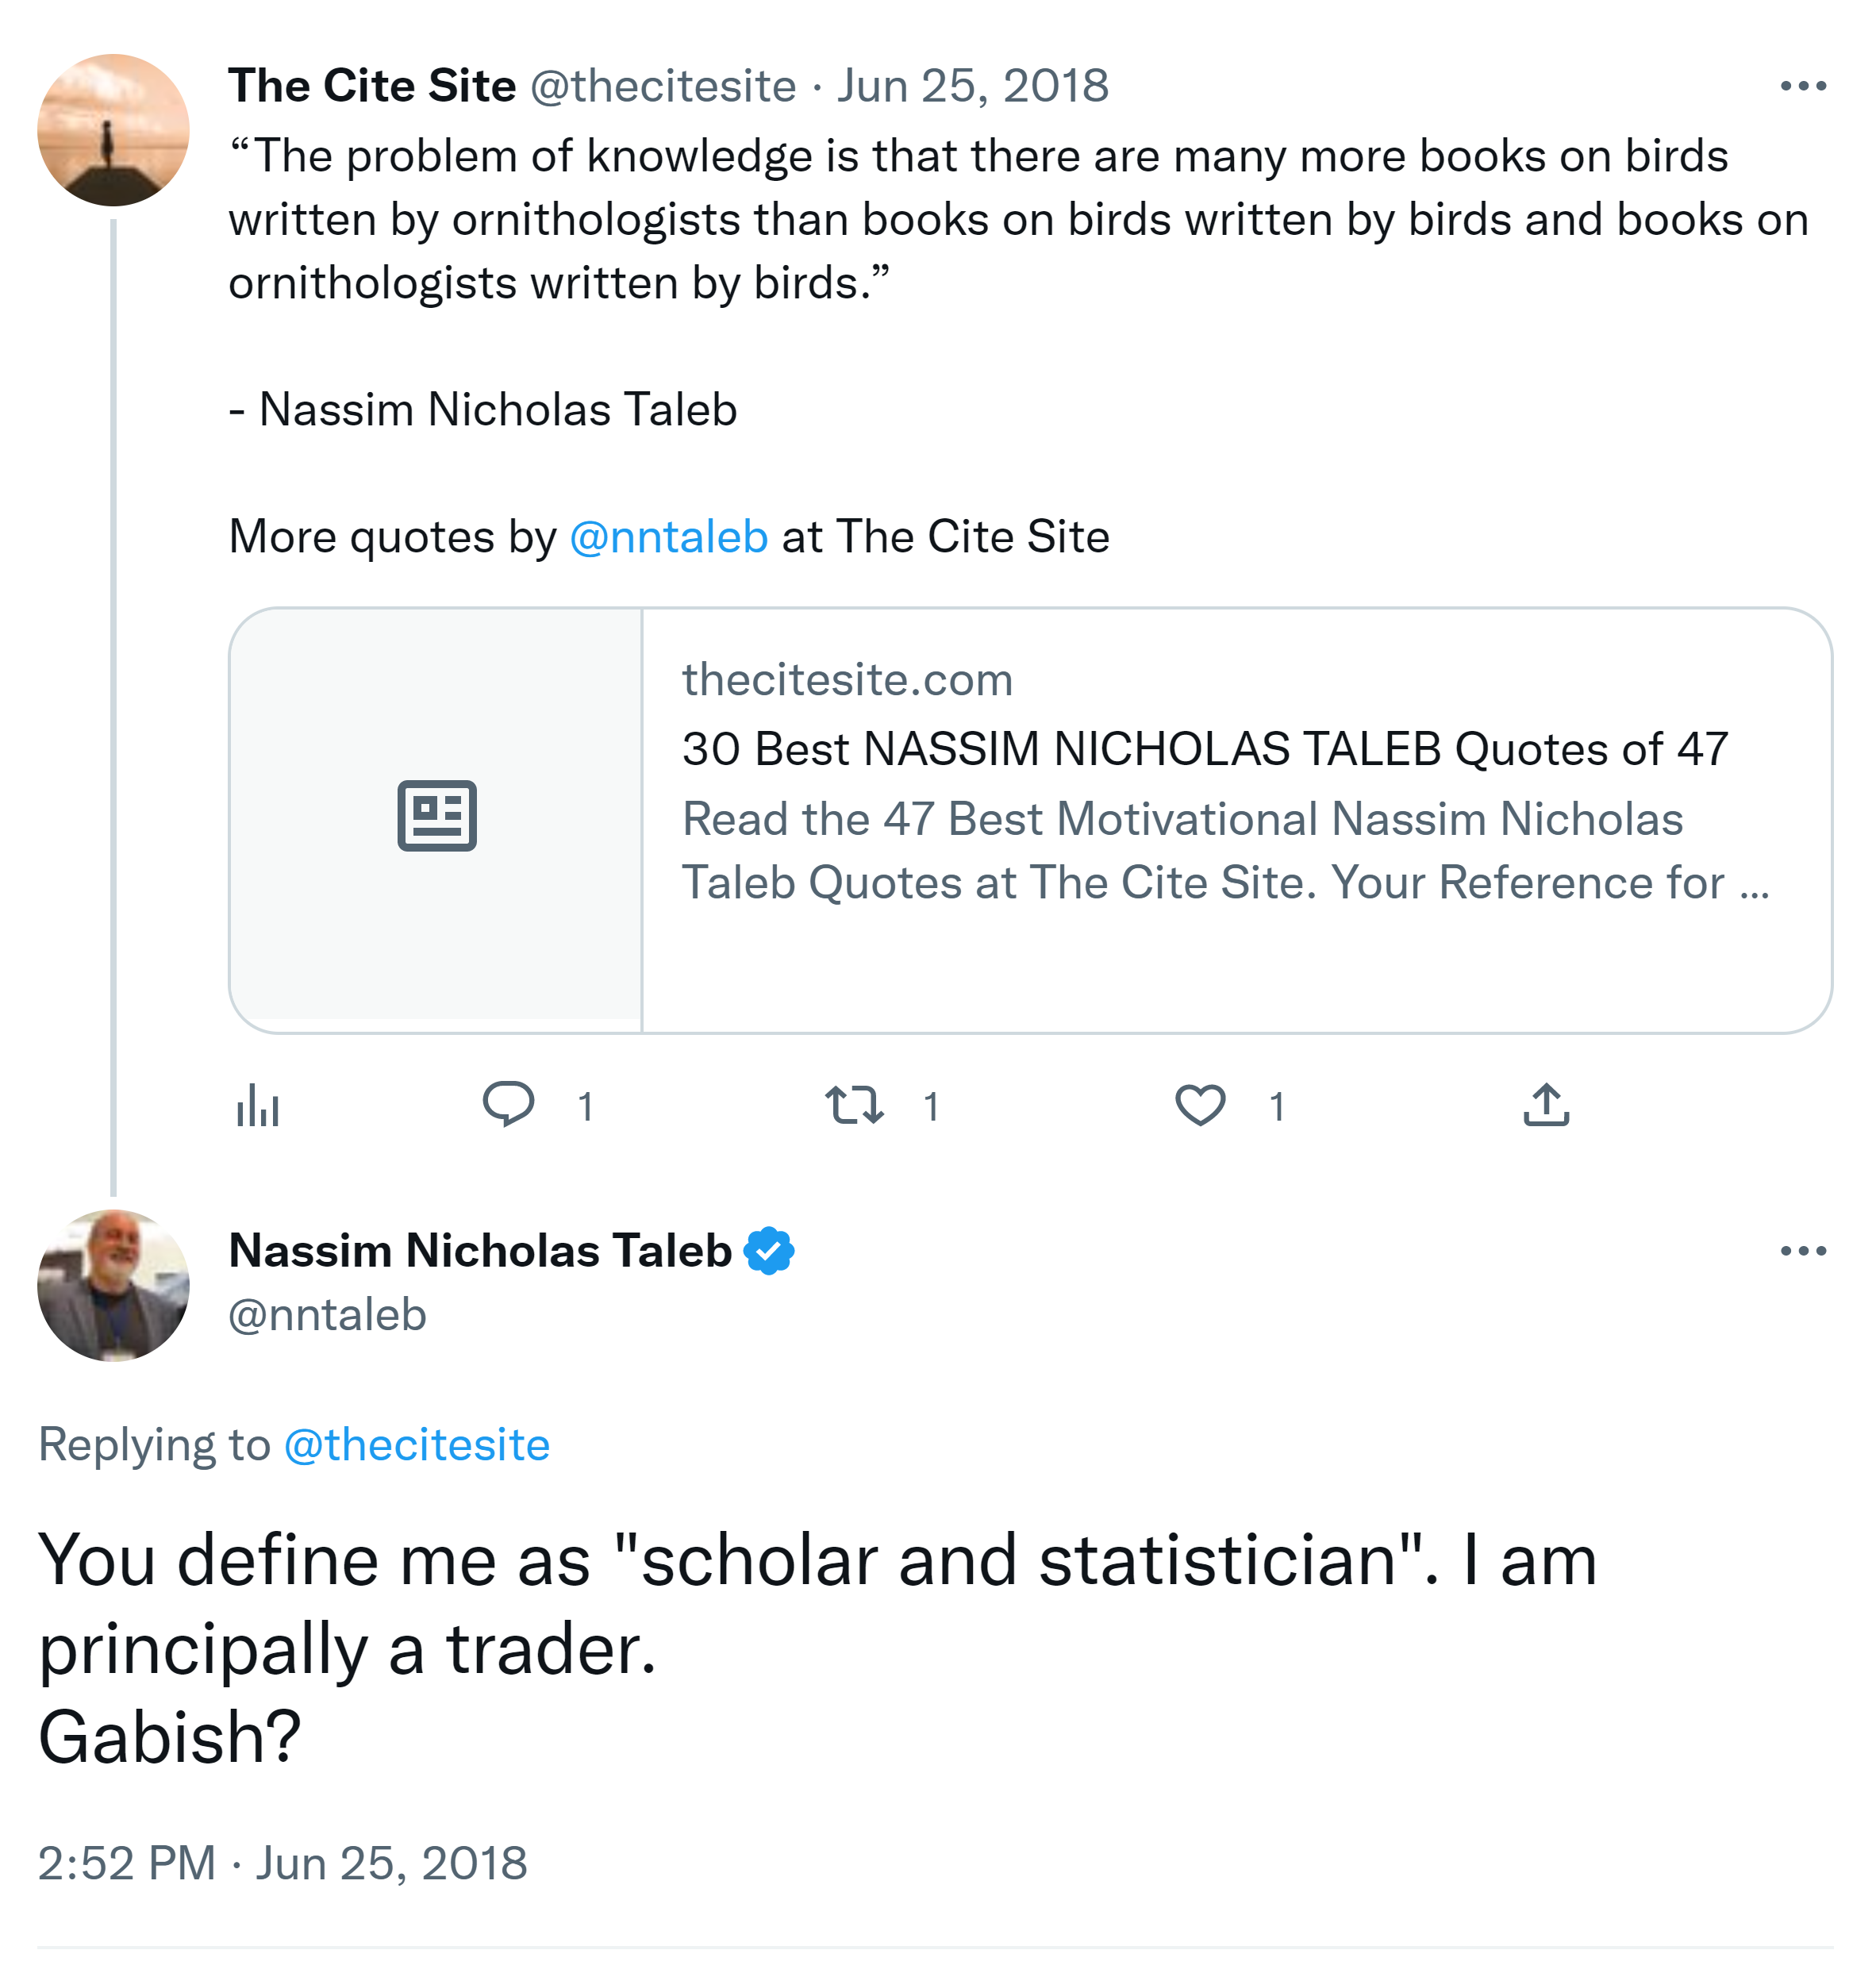Click Taleb's blue verified badge
The height and width of the screenshot is (1973, 1876).
click(769, 1251)
